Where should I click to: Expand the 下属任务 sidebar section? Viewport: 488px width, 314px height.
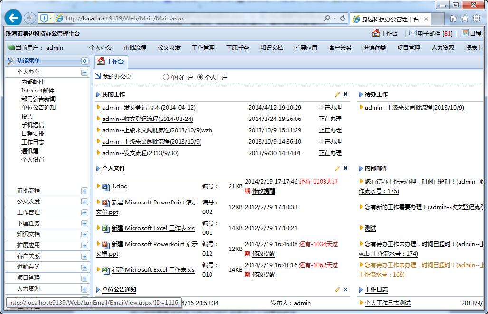pyautogui.click(x=85, y=223)
